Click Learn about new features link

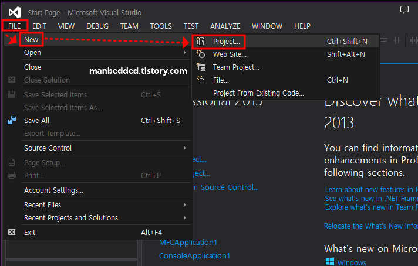coord(372,189)
